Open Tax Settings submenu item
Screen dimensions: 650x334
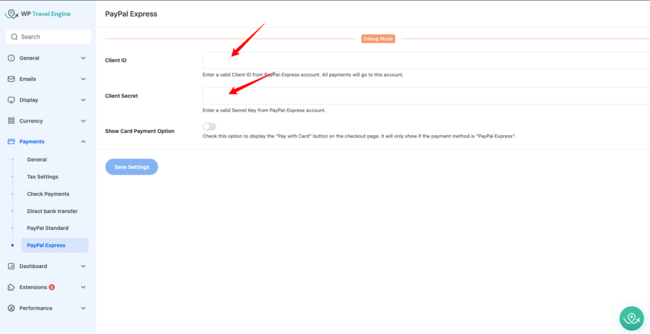(x=43, y=177)
